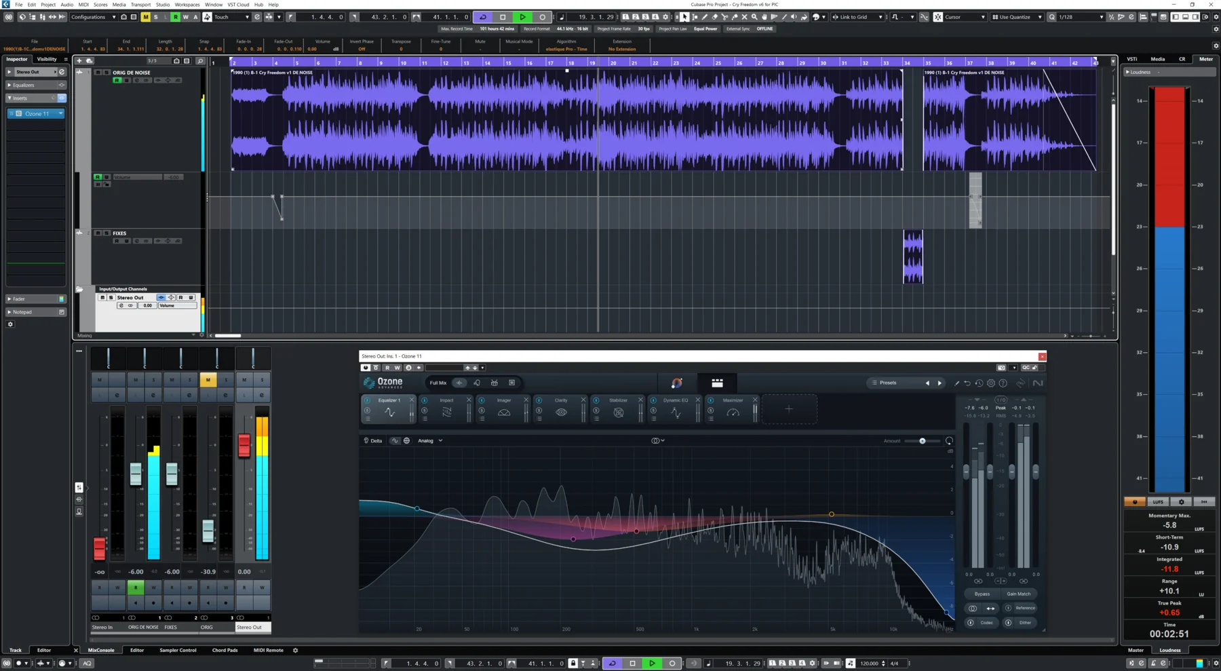Viewport: 1221px width, 671px height.
Task: Open Cursor snap type dropdown
Action: 965,17
